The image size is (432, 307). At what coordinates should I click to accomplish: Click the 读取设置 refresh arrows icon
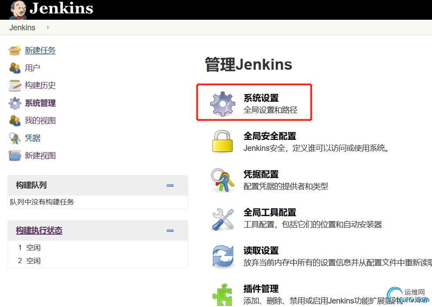[x=223, y=257]
